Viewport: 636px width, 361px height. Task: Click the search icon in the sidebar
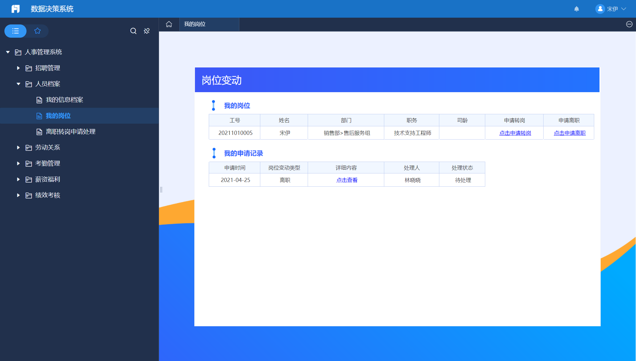click(x=133, y=31)
